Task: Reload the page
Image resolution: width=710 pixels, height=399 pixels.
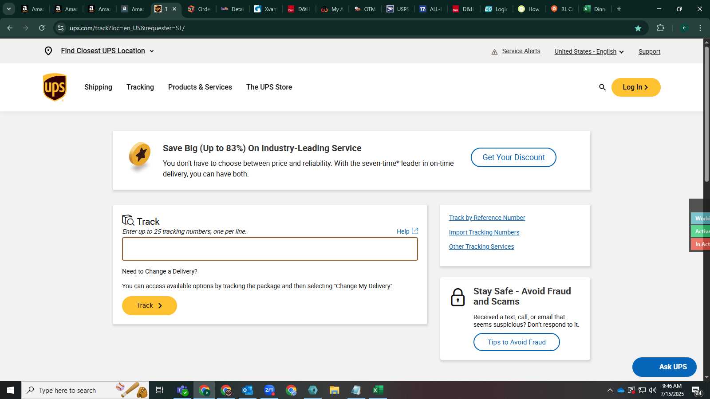Action: click(42, 28)
